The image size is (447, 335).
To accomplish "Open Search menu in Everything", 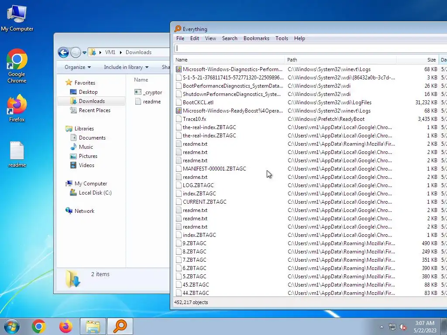I will coord(230,38).
